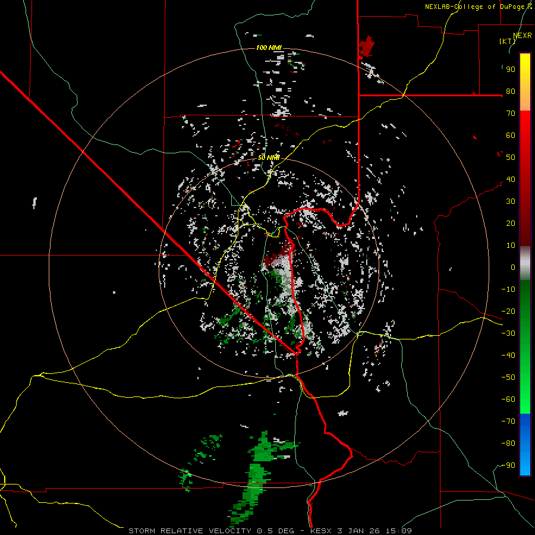The width and height of the screenshot is (535, 535).
Task: Click the -20 value on the velocity scale
Action: click(508, 311)
